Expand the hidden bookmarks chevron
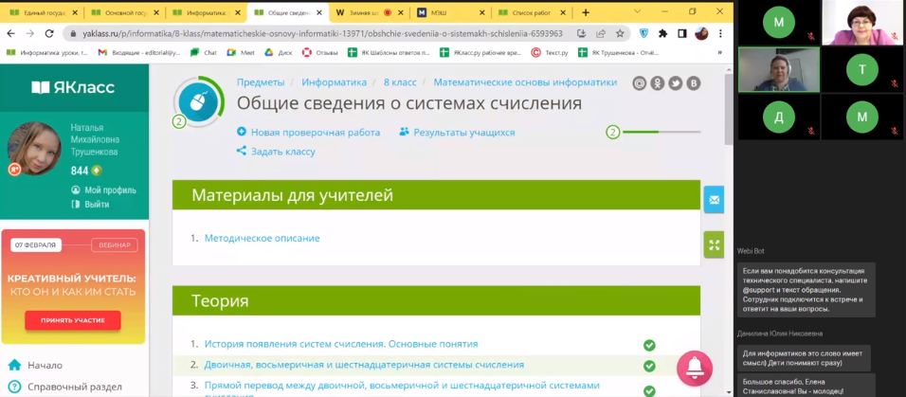Viewport: 906px width, 397px height. [719, 53]
